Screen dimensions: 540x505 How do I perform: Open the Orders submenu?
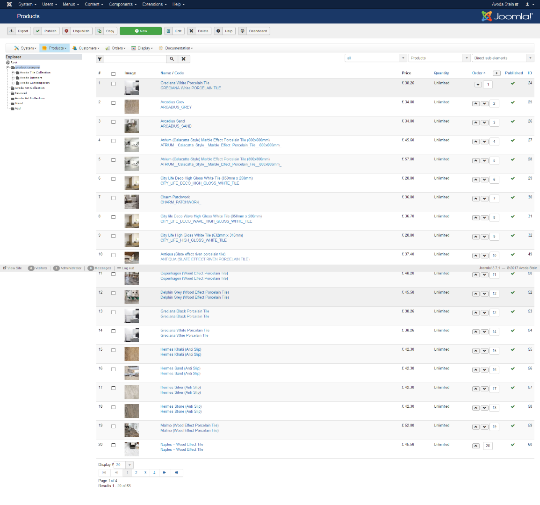pos(116,48)
